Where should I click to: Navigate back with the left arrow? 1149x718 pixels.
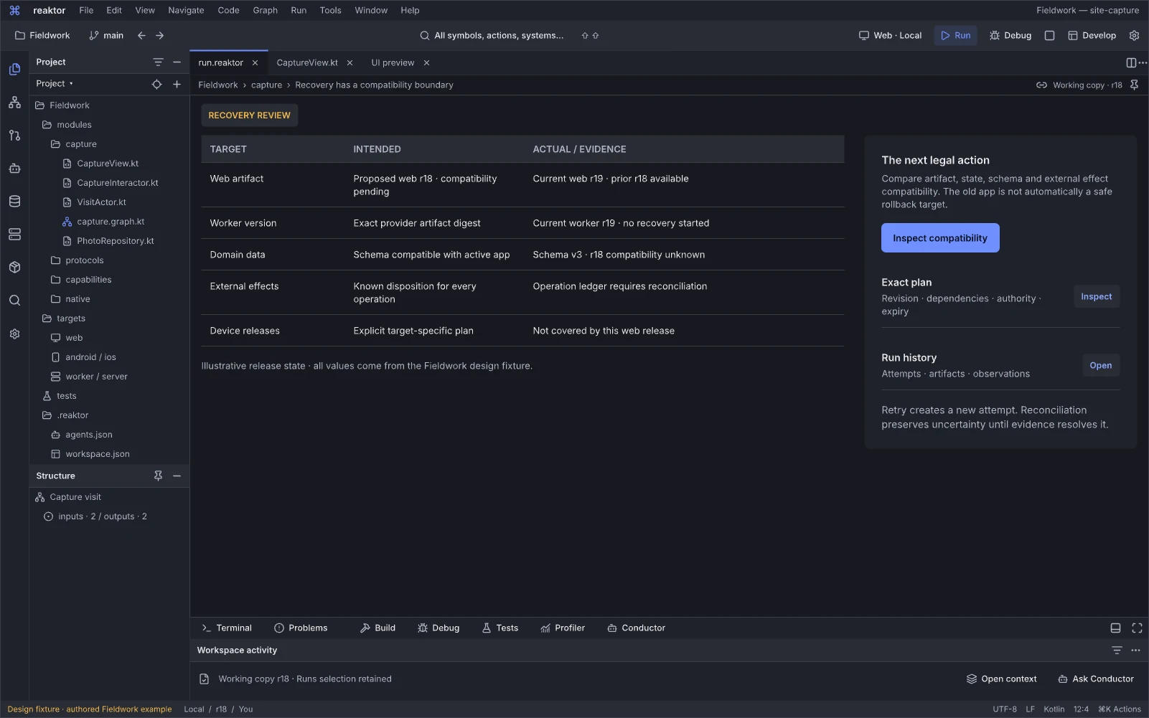coord(141,35)
